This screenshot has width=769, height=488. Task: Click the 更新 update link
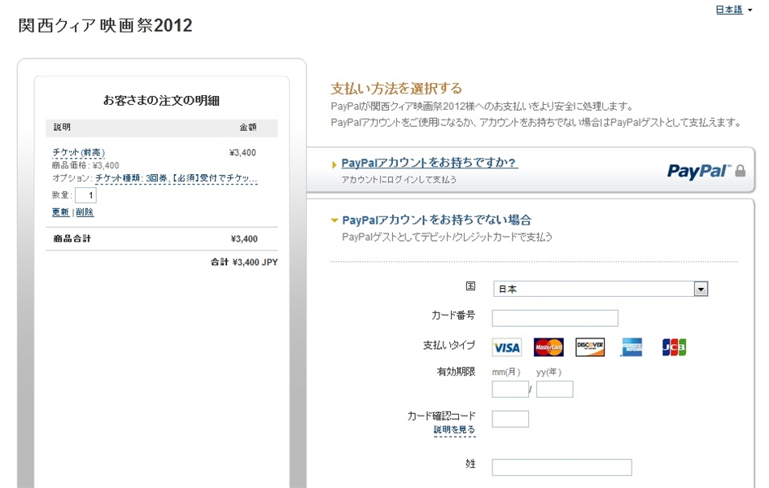pyautogui.click(x=61, y=212)
